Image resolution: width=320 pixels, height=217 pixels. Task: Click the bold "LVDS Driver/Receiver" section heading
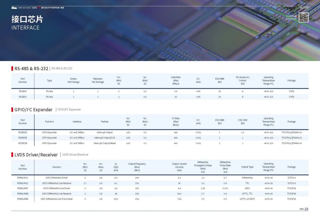[36, 155]
